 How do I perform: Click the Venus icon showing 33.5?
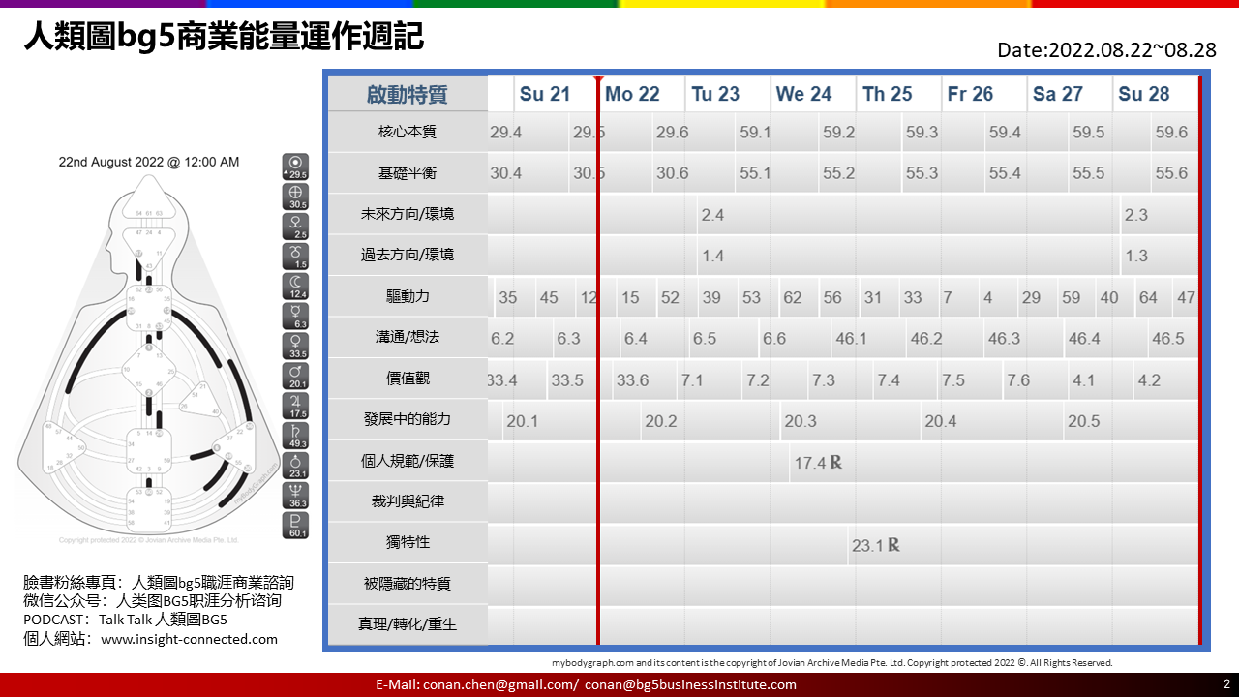[295, 347]
